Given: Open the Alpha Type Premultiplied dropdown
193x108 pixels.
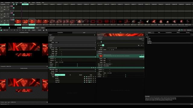Looking at the screenshot, I should 107,66.
